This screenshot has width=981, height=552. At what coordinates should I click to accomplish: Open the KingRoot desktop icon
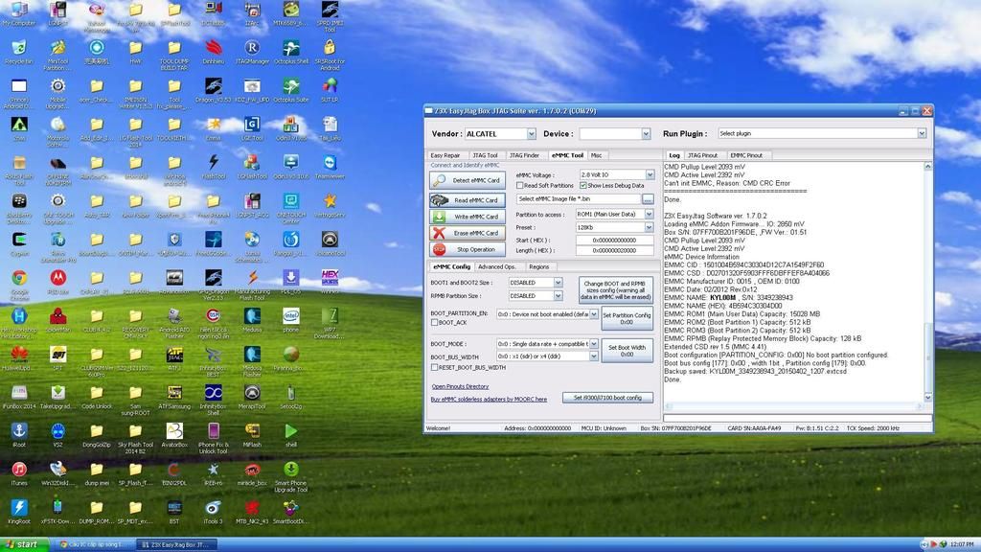(x=19, y=512)
